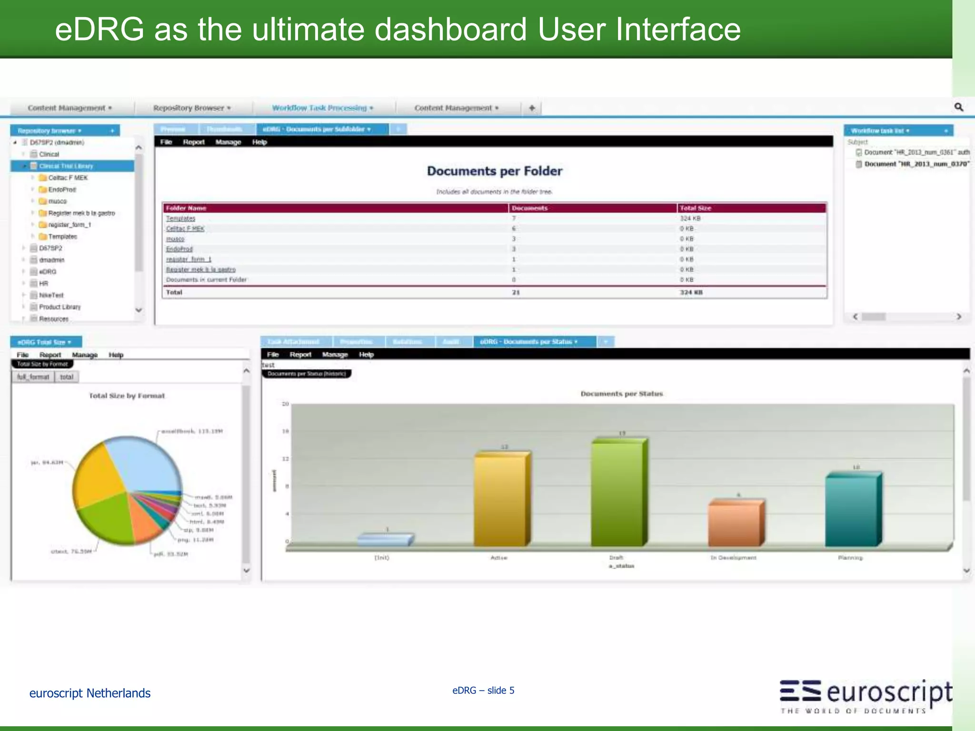Click the musco folder icon in the tree
Image resolution: width=975 pixels, height=731 pixels.
[43, 201]
